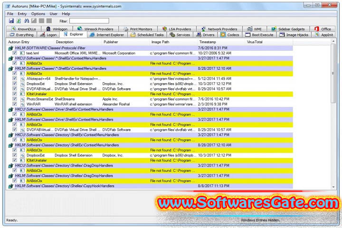Click the file icon next to text/xml
This screenshot has width=342, height=228.
pyautogui.click(x=22, y=53)
